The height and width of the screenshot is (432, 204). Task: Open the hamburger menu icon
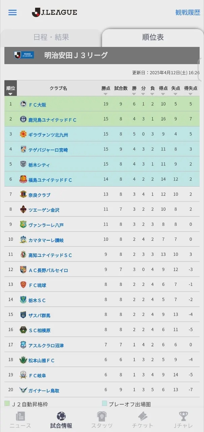point(12,13)
